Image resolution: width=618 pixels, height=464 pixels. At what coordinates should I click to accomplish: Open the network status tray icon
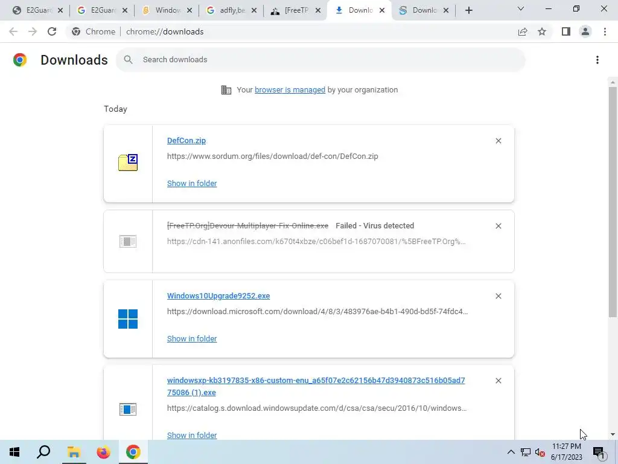click(526, 452)
